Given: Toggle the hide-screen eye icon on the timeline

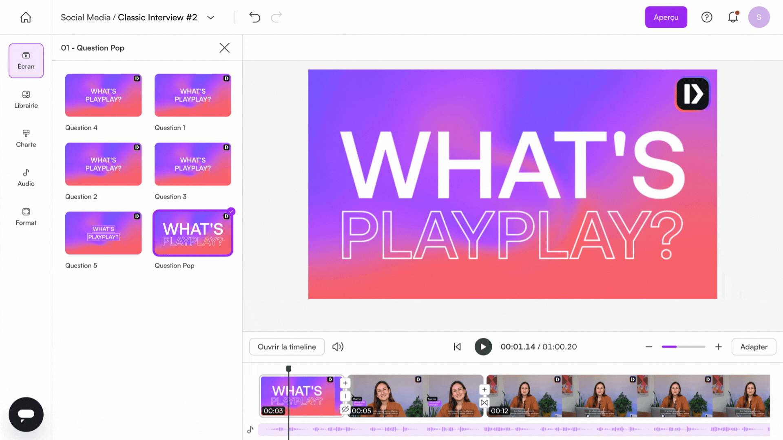Looking at the screenshot, I should [345, 409].
